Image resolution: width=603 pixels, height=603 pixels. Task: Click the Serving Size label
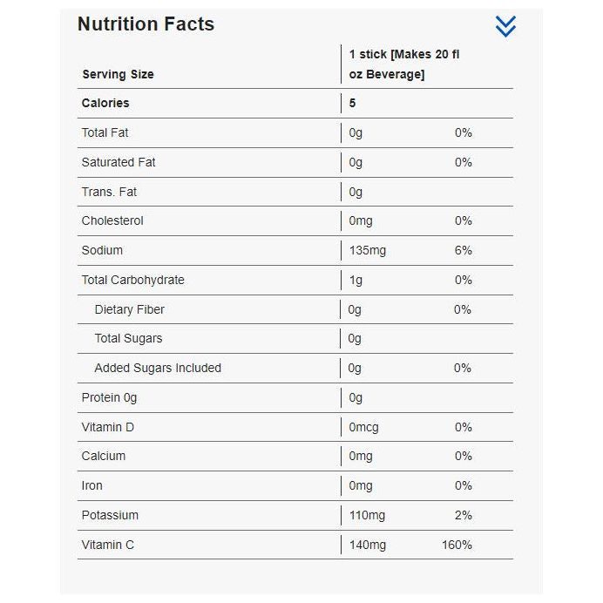point(118,74)
